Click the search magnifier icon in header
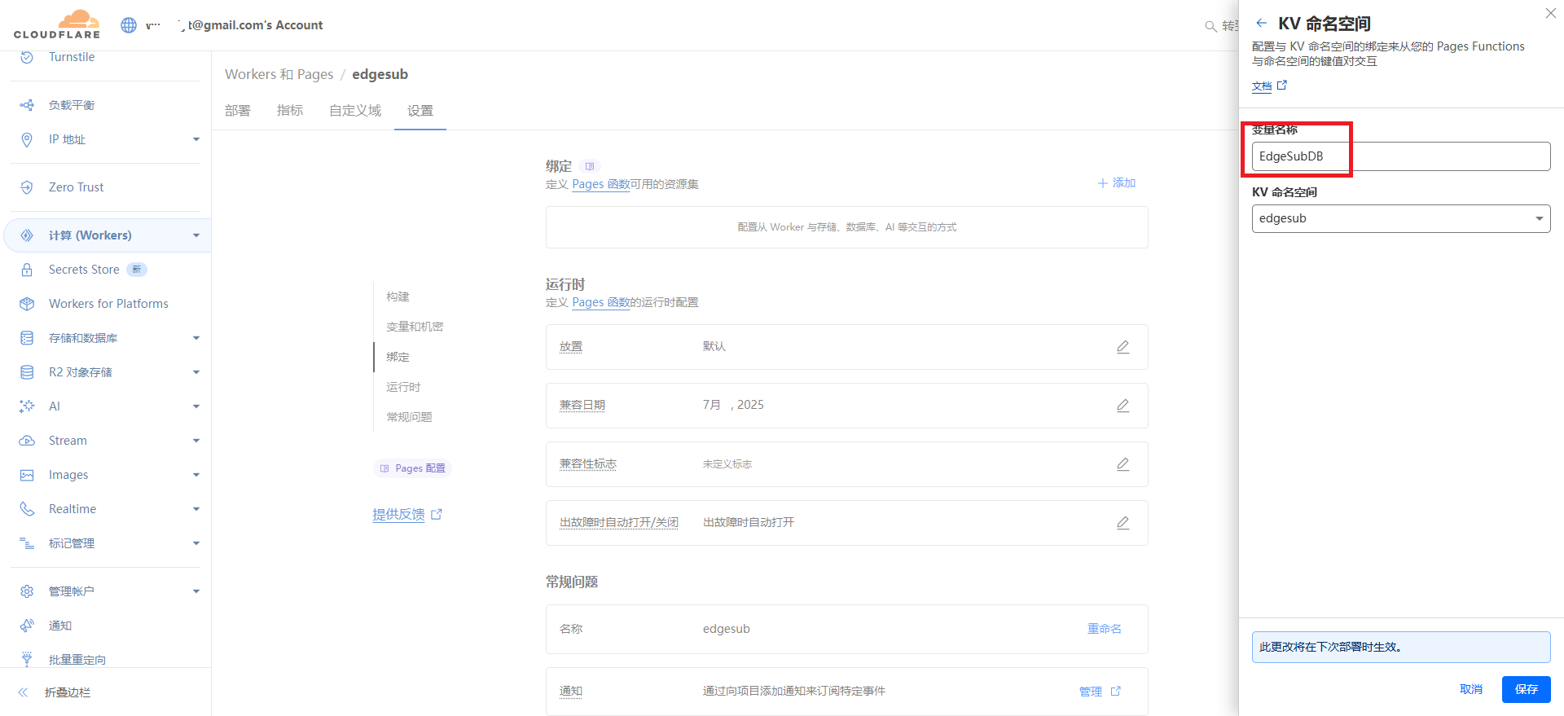1564x716 pixels. pyautogui.click(x=1210, y=26)
